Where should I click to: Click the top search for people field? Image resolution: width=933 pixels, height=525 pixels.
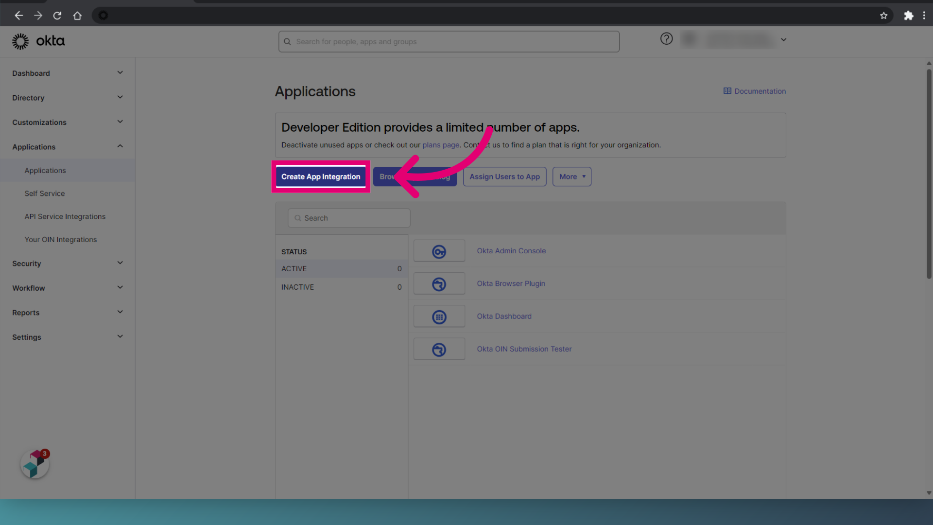tap(449, 42)
